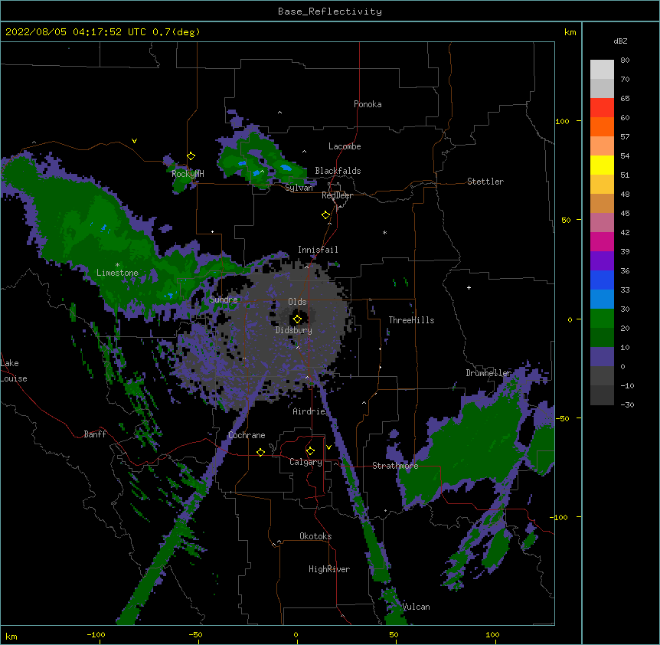
Task: Click the Airdrie city label
Action: 309,411
